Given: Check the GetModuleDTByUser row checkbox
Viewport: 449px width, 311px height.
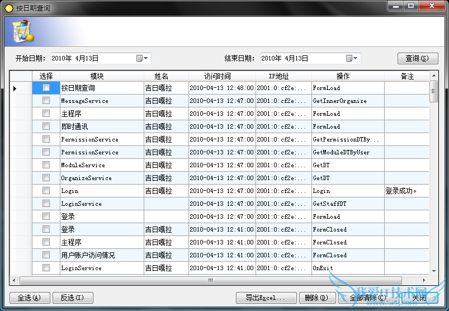Looking at the screenshot, I should click(x=46, y=152).
